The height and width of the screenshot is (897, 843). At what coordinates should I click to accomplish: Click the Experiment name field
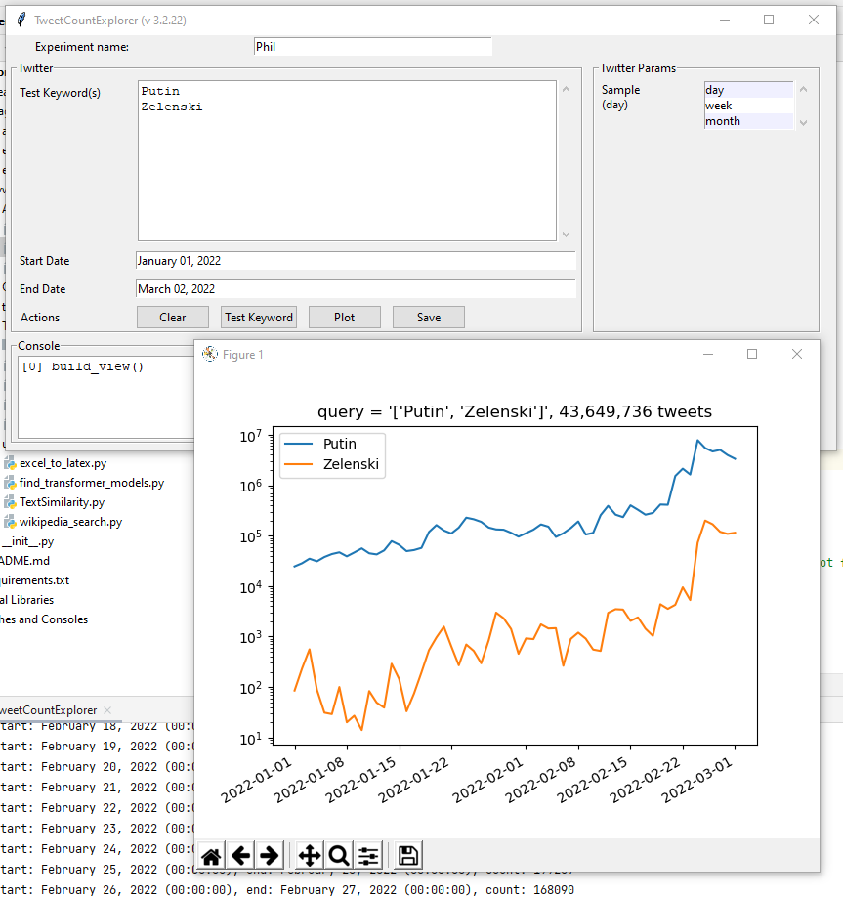pyautogui.click(x=372, y=46)
